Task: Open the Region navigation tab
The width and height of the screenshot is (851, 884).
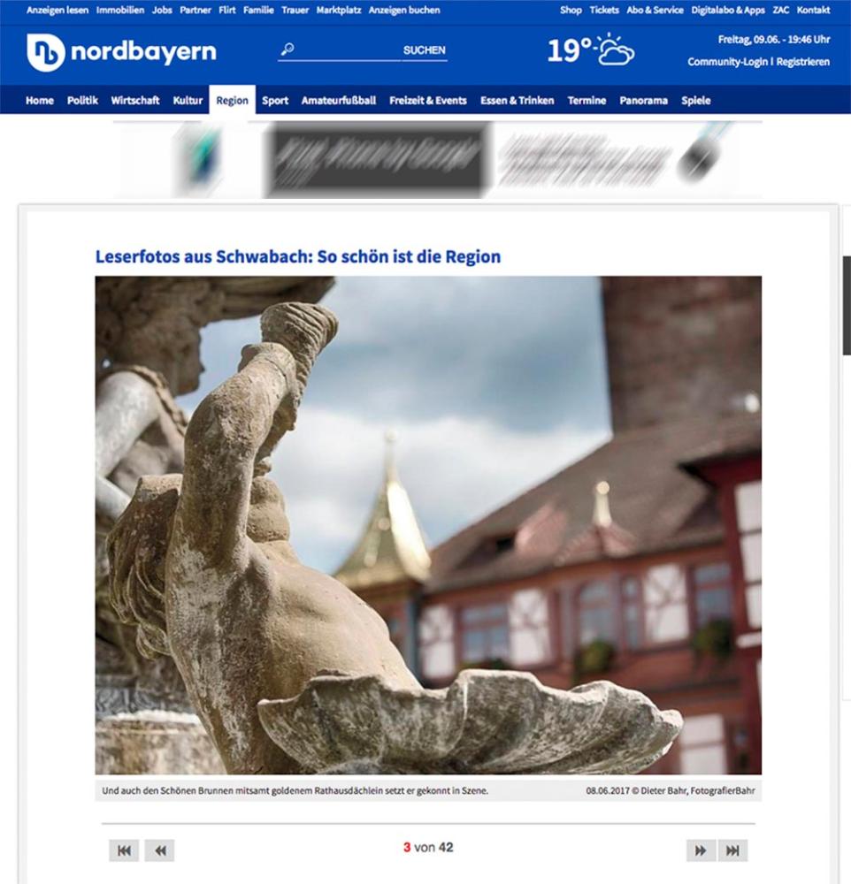Action: [x=232, y=101]
